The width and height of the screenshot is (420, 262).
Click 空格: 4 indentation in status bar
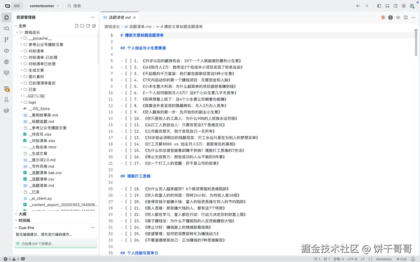point(339,259)
